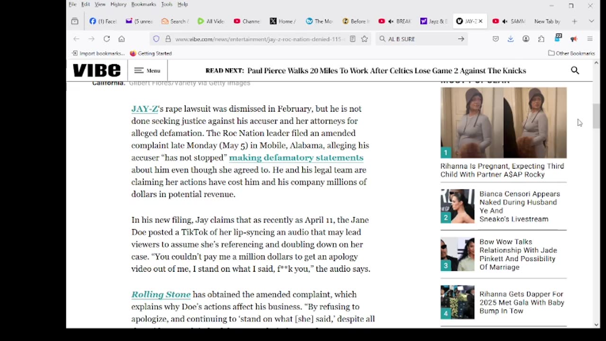This screenshot has height=341, width=606.
Task: Open Getting Started bookmark
Action: [x=151, y=53]
